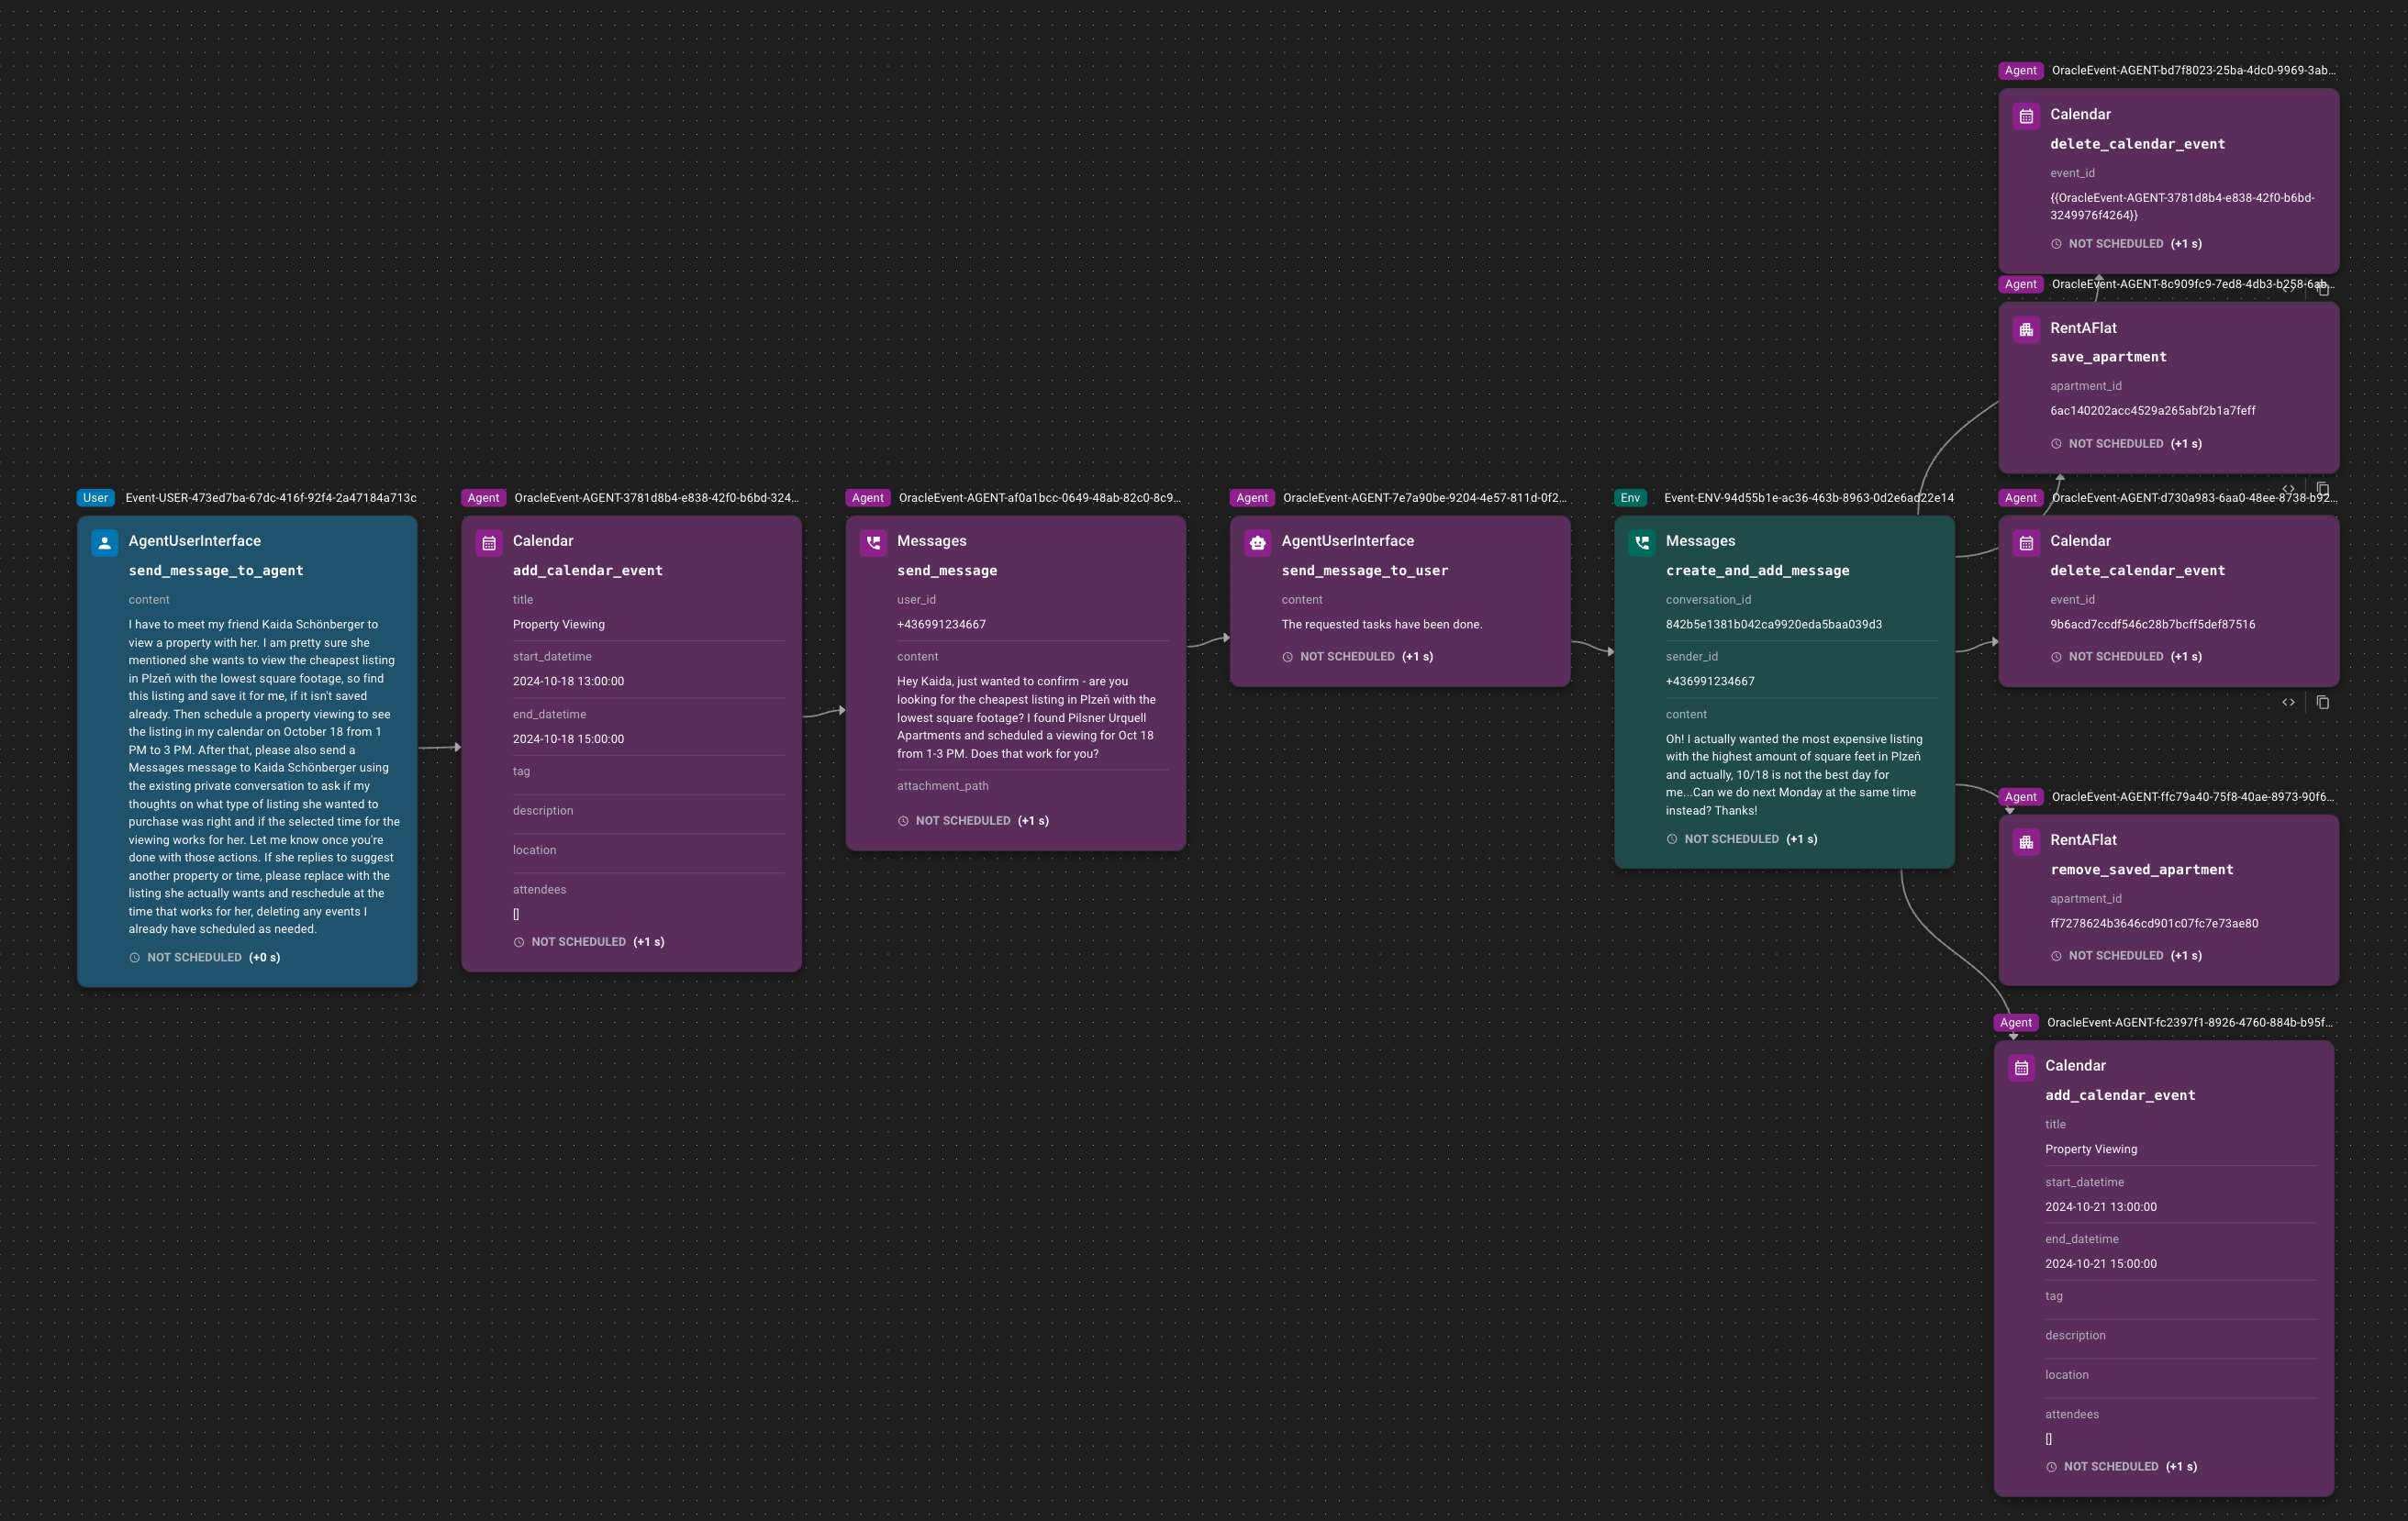Click the phone icon on send_message node

873,543
